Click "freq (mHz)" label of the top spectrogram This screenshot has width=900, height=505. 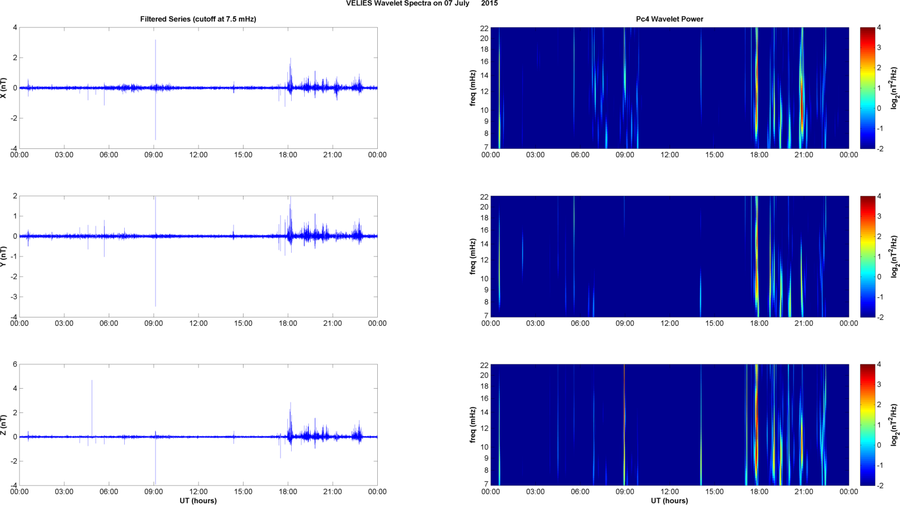[x=473, y=88]
